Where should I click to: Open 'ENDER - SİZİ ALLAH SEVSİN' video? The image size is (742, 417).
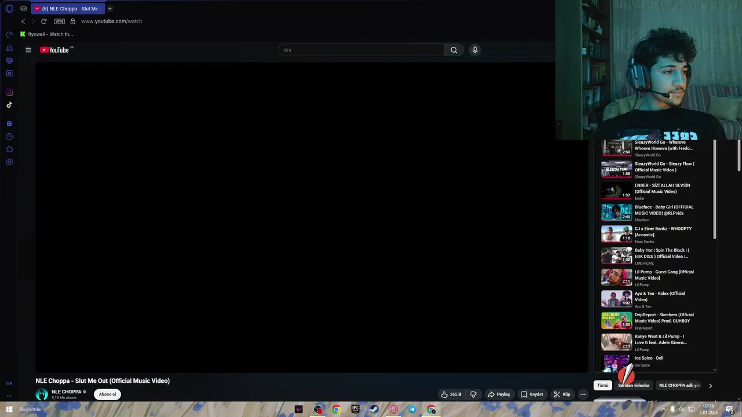coord(663,188)
